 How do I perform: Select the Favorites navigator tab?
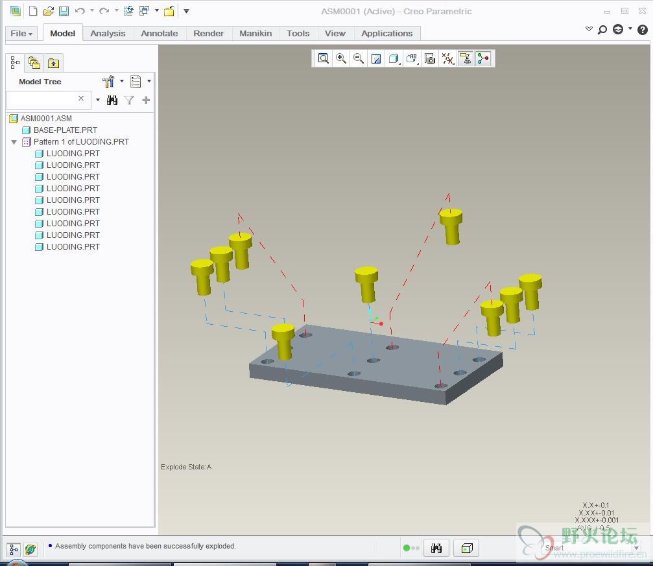(x=53, y=63)
